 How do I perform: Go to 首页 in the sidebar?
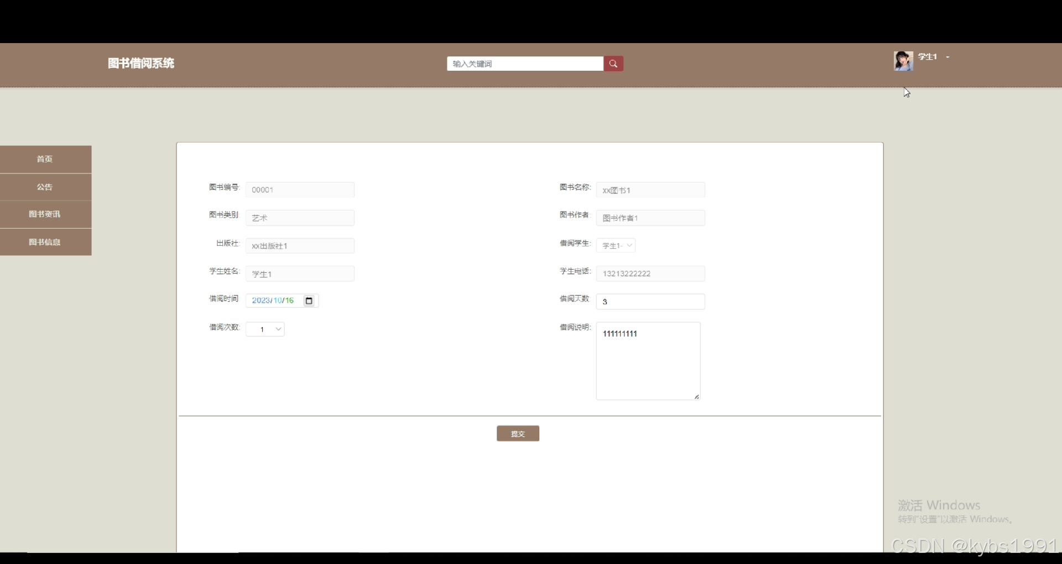tap(45, 159)
